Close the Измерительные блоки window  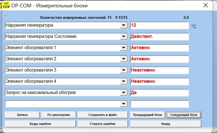point(206,5)
